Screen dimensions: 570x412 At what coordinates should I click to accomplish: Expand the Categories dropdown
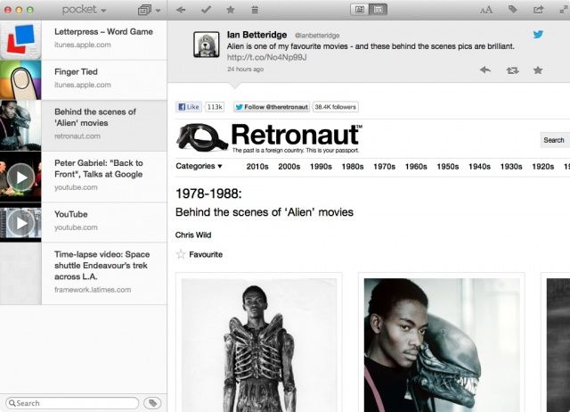(199, 166)
